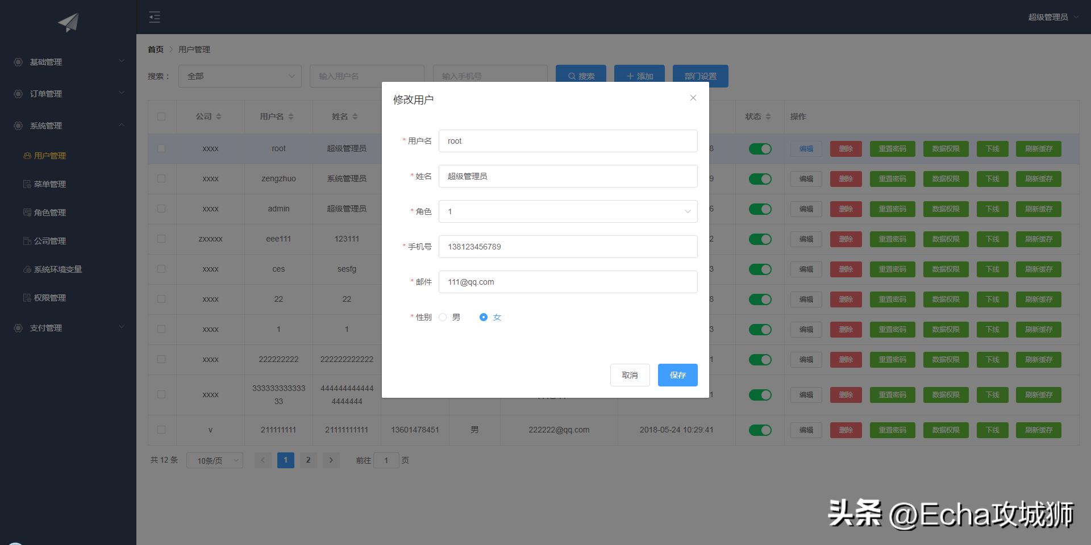Click the 权限管理 permission icon
Image resolution: width=1091 pixels, height=545 pixels.
pos(27,297)
